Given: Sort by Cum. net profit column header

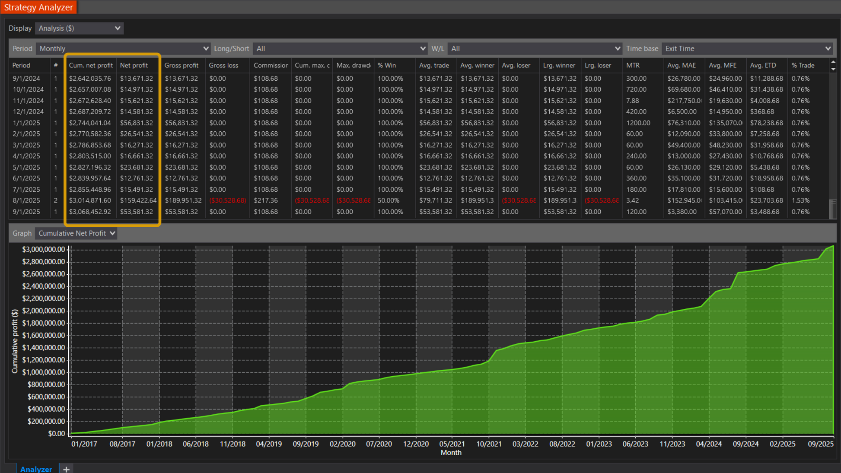Looking at the screenshot, I should click(90, 65).
